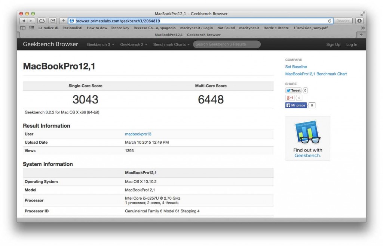The height and width of the screenshot is (246, 383).
Task: Reload the page with the refresh icon
Action: tap(329, 21)
